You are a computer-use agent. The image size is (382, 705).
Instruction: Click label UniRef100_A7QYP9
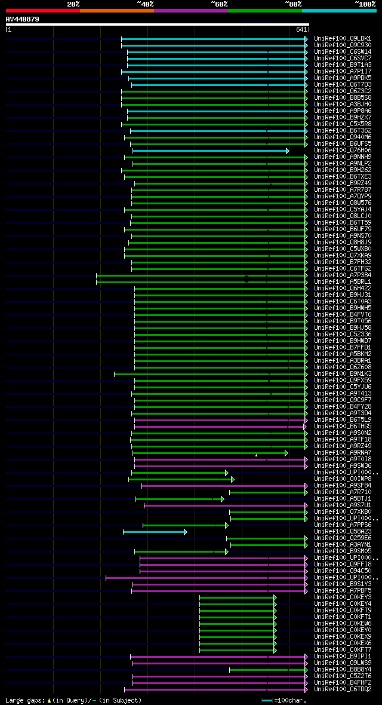(x=343, y=197)
